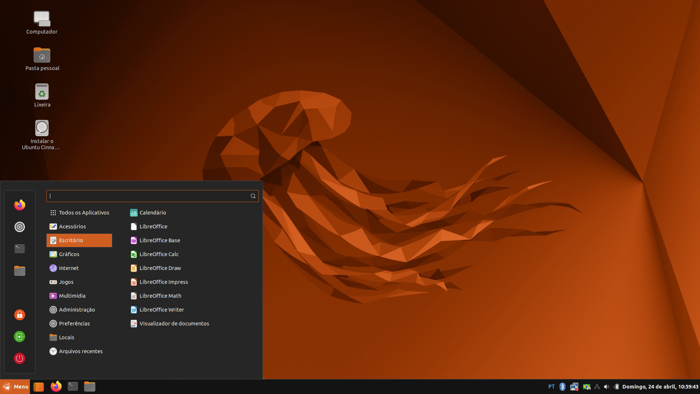The height and width of the screenshot is (394, 700).
Task: Open file manager from bottom panel
Action: pyautogui.click(x=90, y=386)
